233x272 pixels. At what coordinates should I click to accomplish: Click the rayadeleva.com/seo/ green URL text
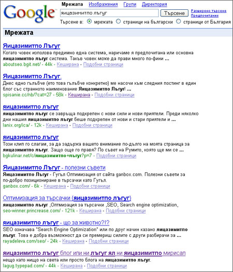pos(24,241)
